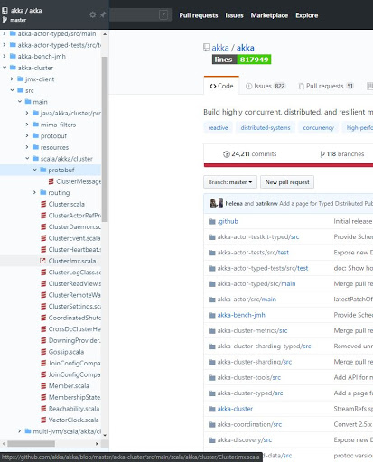Image resolution: width=373 pixels, height=462 pixels.
Task: Click the branches icon next to 118 branches
Action: (322, 154)
